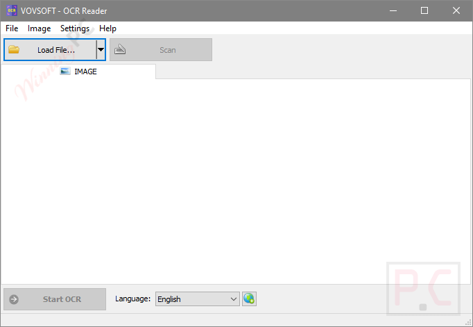The height and width of the screenshot is (327, 473).
Task: Click the window resize grip corner
Action: 468,323
